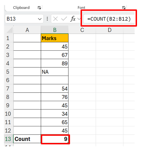
Task: Select column D header
Action: coord(109,30)
